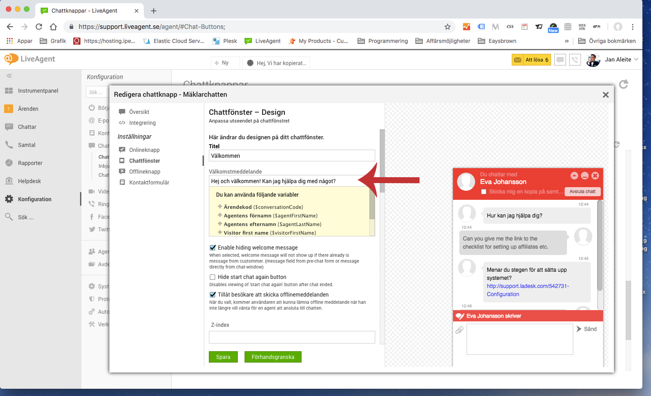This screenshot has height=396, width=651.
Task: Select Integrering in the dialog menu
Action: 142,123
